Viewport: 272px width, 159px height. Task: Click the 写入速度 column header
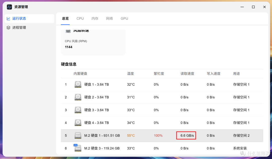click(x=214, y=74)
